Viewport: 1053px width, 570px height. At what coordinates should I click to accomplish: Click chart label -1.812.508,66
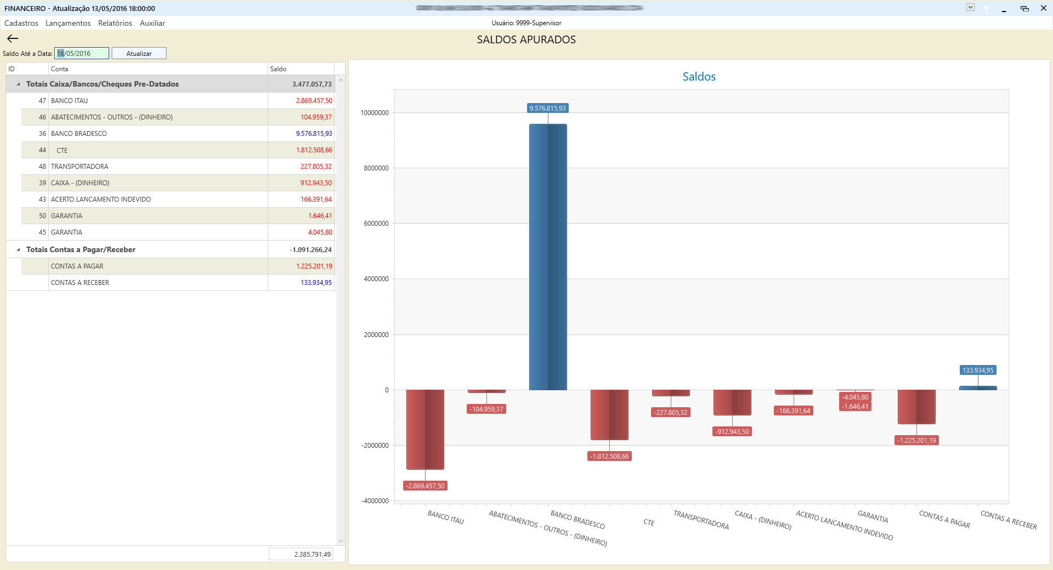609,457
